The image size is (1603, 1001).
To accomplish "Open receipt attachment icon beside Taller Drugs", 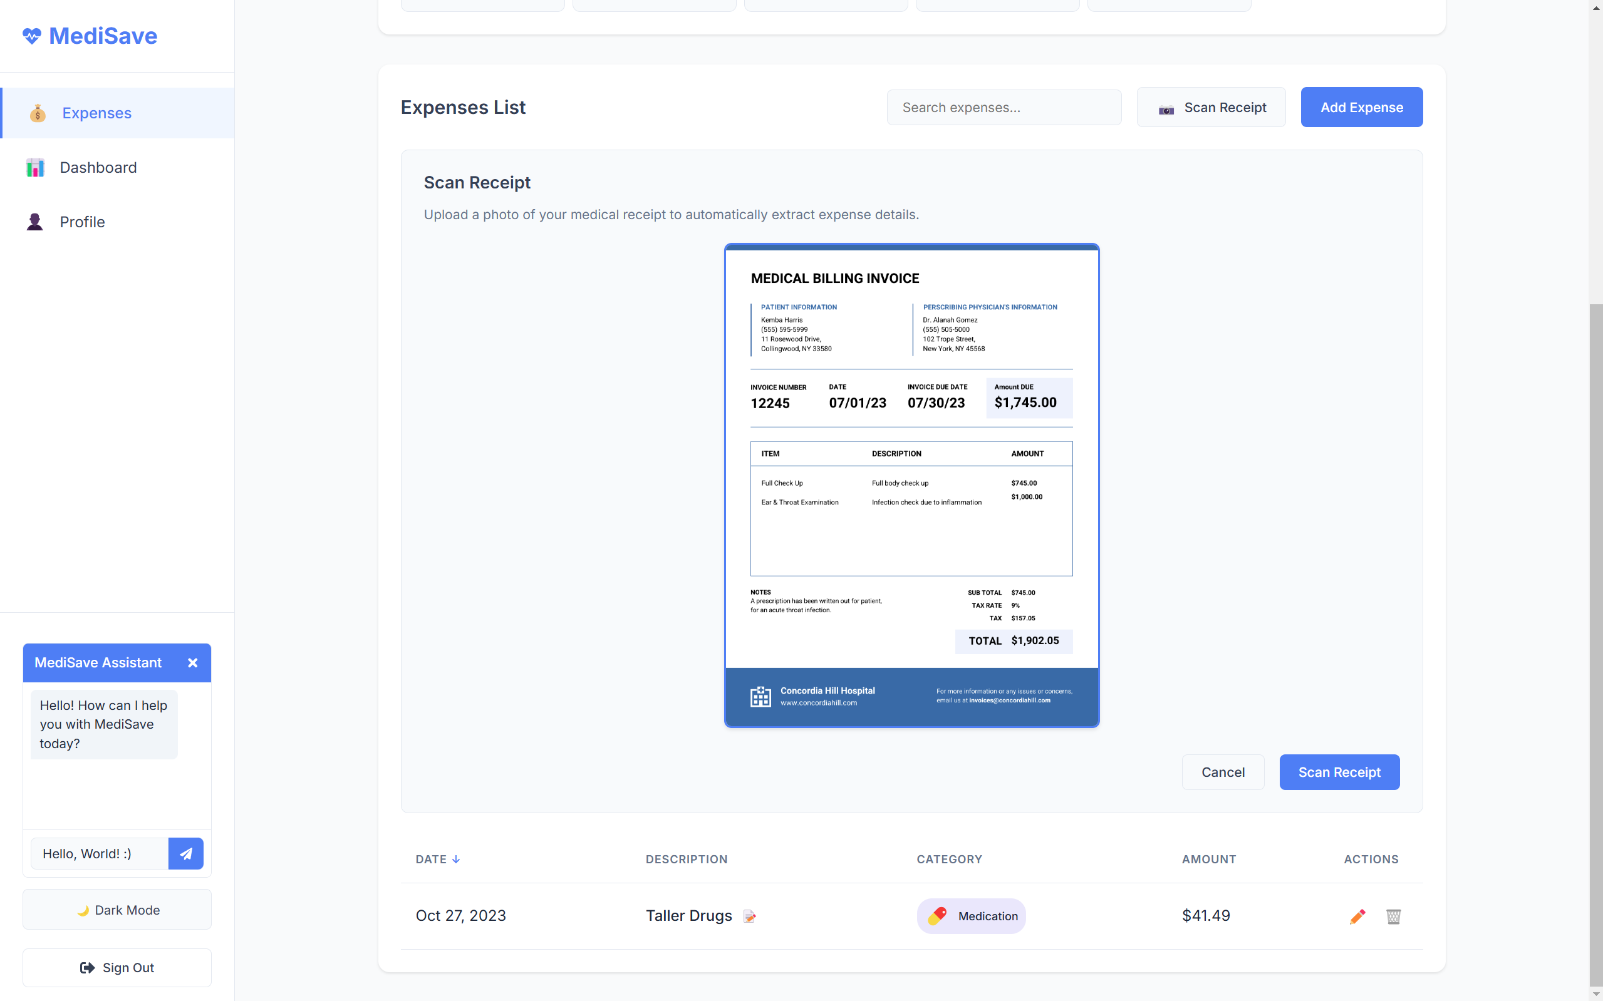I will [749, 916].
